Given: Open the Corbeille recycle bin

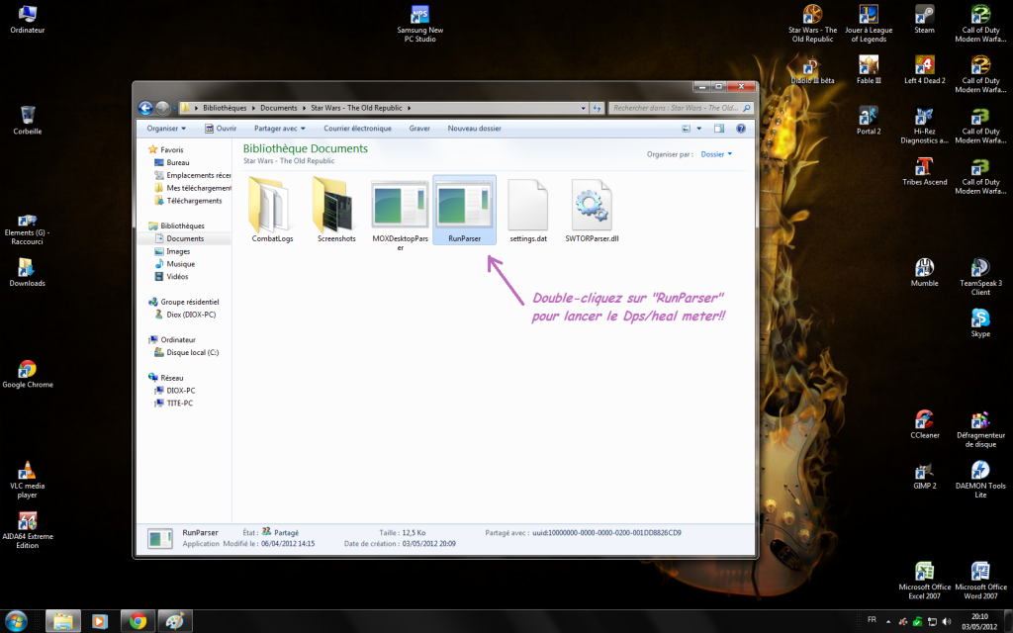Looking at the screenshot, I should [27, 120].
